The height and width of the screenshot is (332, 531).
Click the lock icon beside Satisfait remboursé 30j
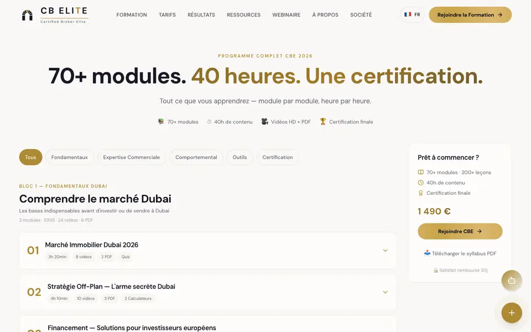tap(435, 271)
